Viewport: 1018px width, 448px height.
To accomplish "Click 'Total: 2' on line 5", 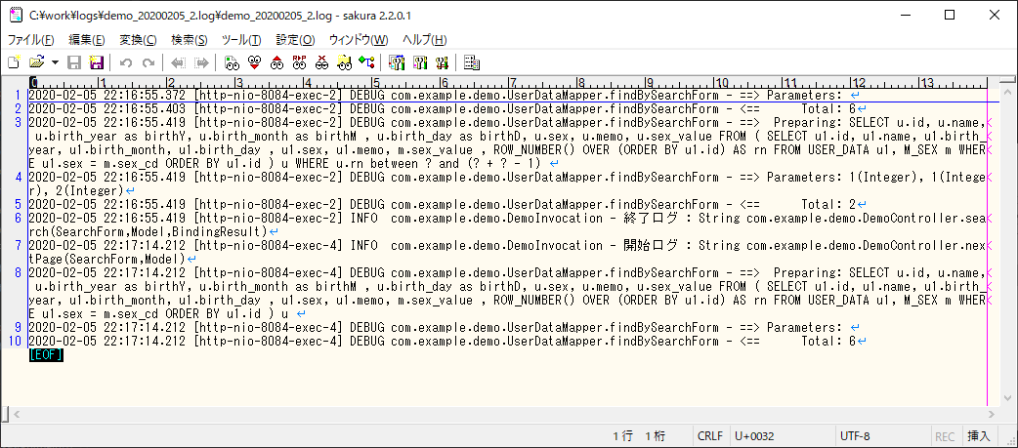I will pyautogui.click(x=829, y=205).
